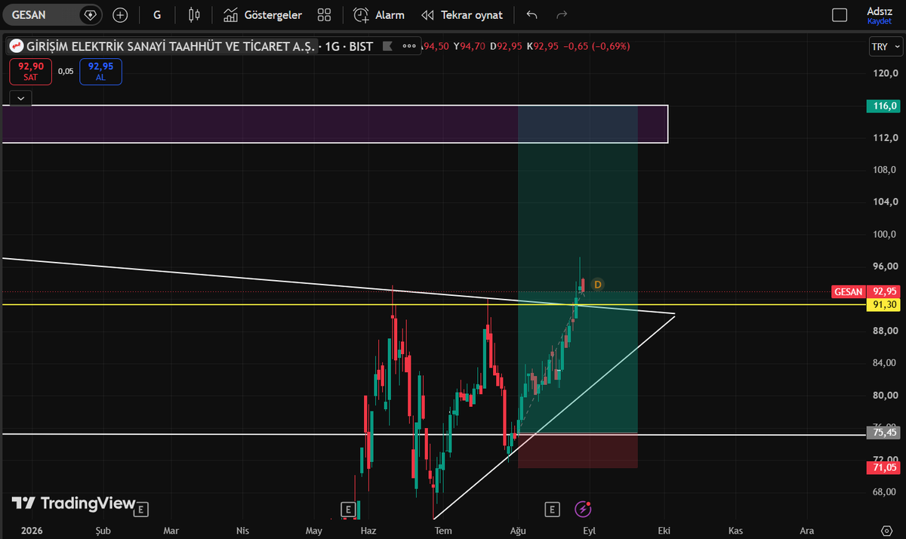
Task: Open the three-dots more menu in legend
Action: pos(409,46)
